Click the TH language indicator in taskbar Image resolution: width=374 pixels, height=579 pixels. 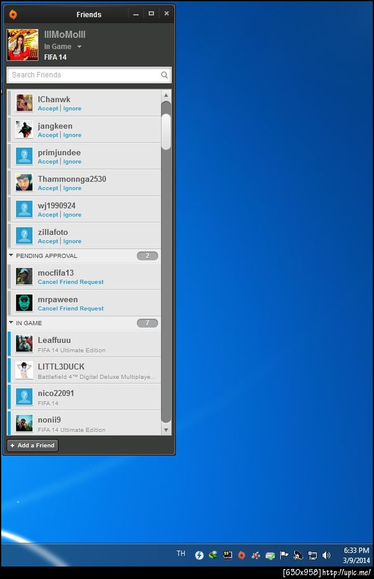pos(181,553)
